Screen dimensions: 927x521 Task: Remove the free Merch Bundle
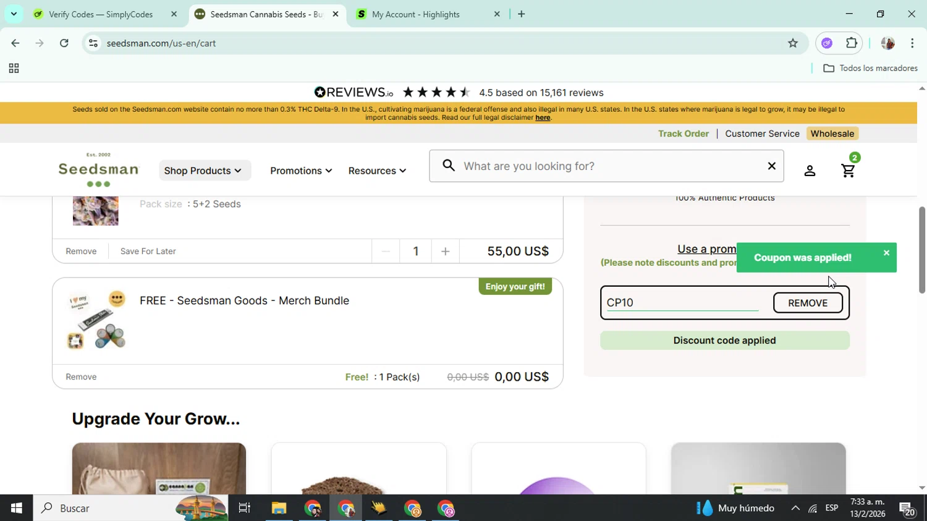(x=81, y=376)
